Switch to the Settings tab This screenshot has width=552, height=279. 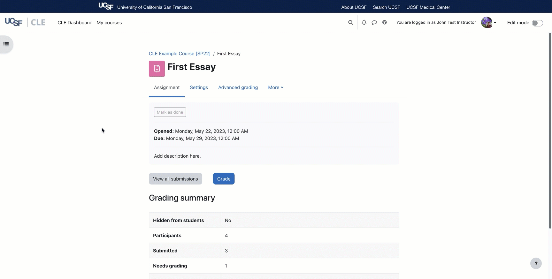[199, 87]
